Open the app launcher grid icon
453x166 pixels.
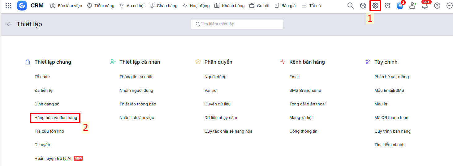pos(8,6)
